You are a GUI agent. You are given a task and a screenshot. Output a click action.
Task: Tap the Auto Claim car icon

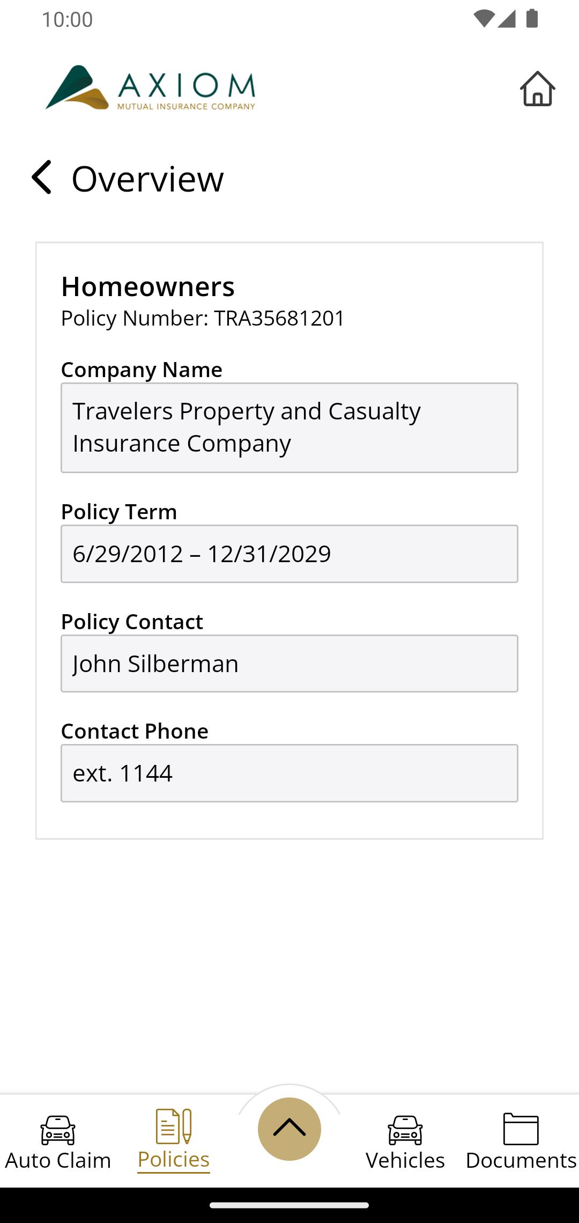pyautogui.click(x=58, y=1129)
